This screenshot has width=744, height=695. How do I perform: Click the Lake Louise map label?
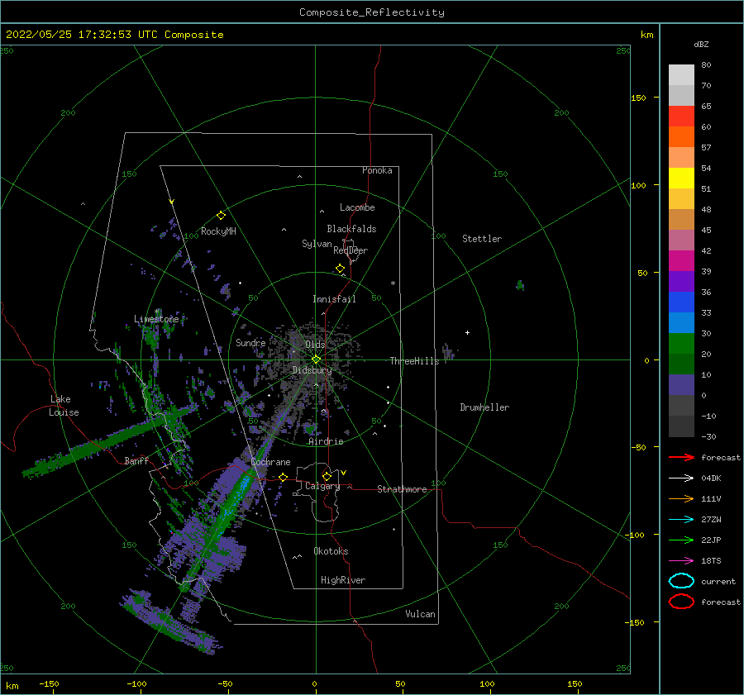64,406
